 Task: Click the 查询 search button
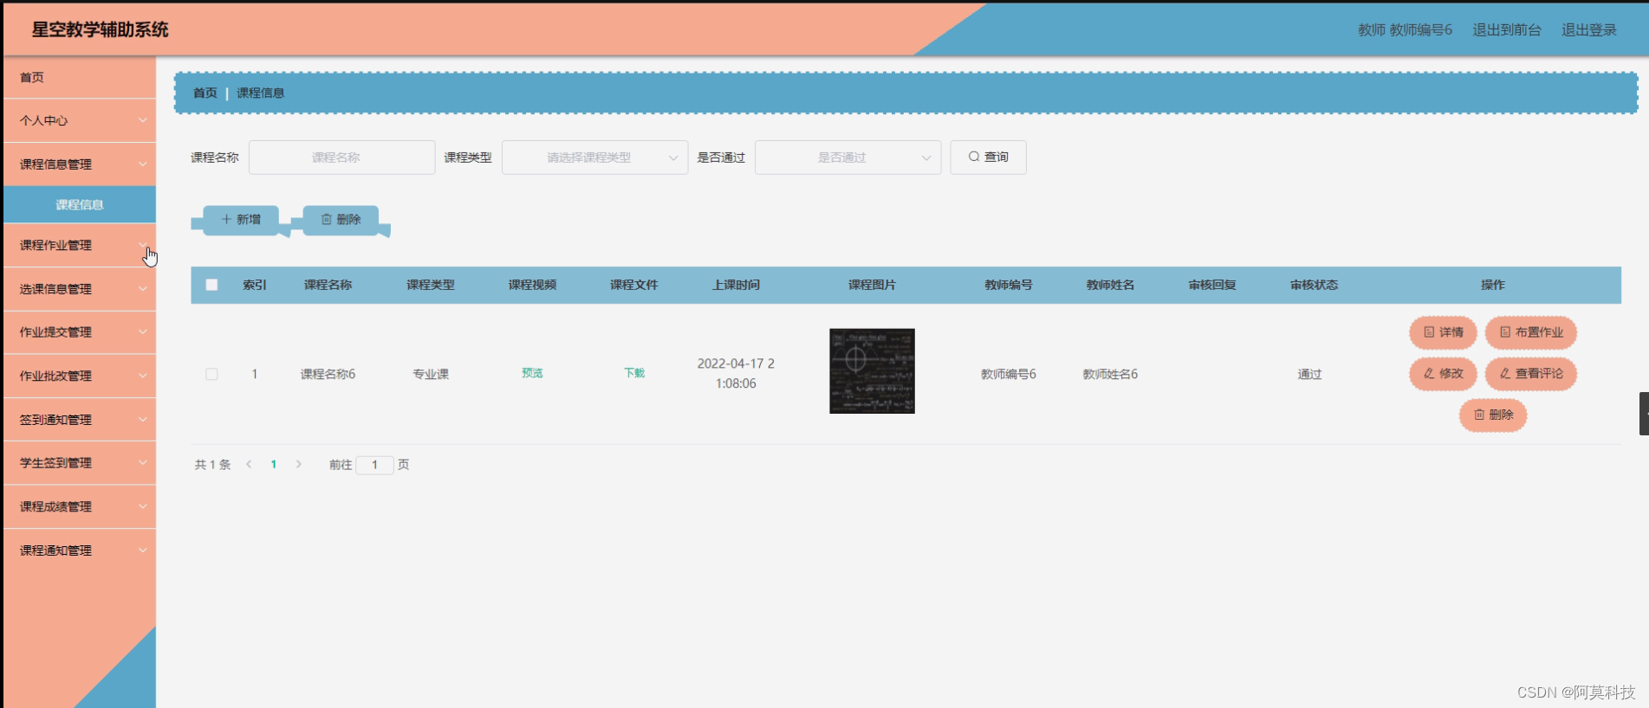(988, 158)
